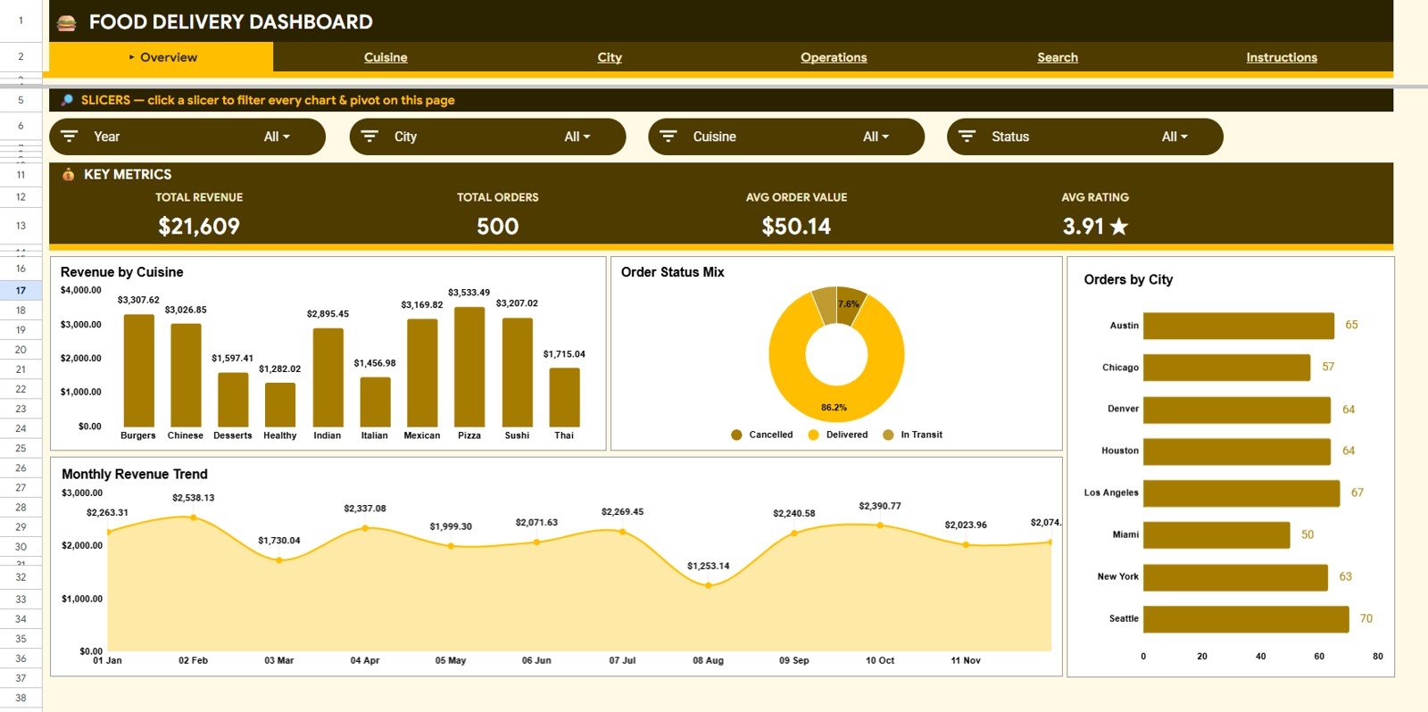Screen dimensions: 1428x712
Task: Click the $2,390.77 trend label
Action: [x=880, y=506]
